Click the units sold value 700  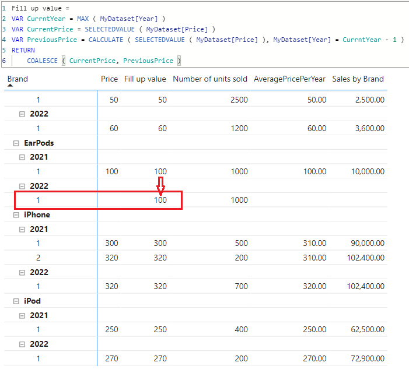[242, 286]
